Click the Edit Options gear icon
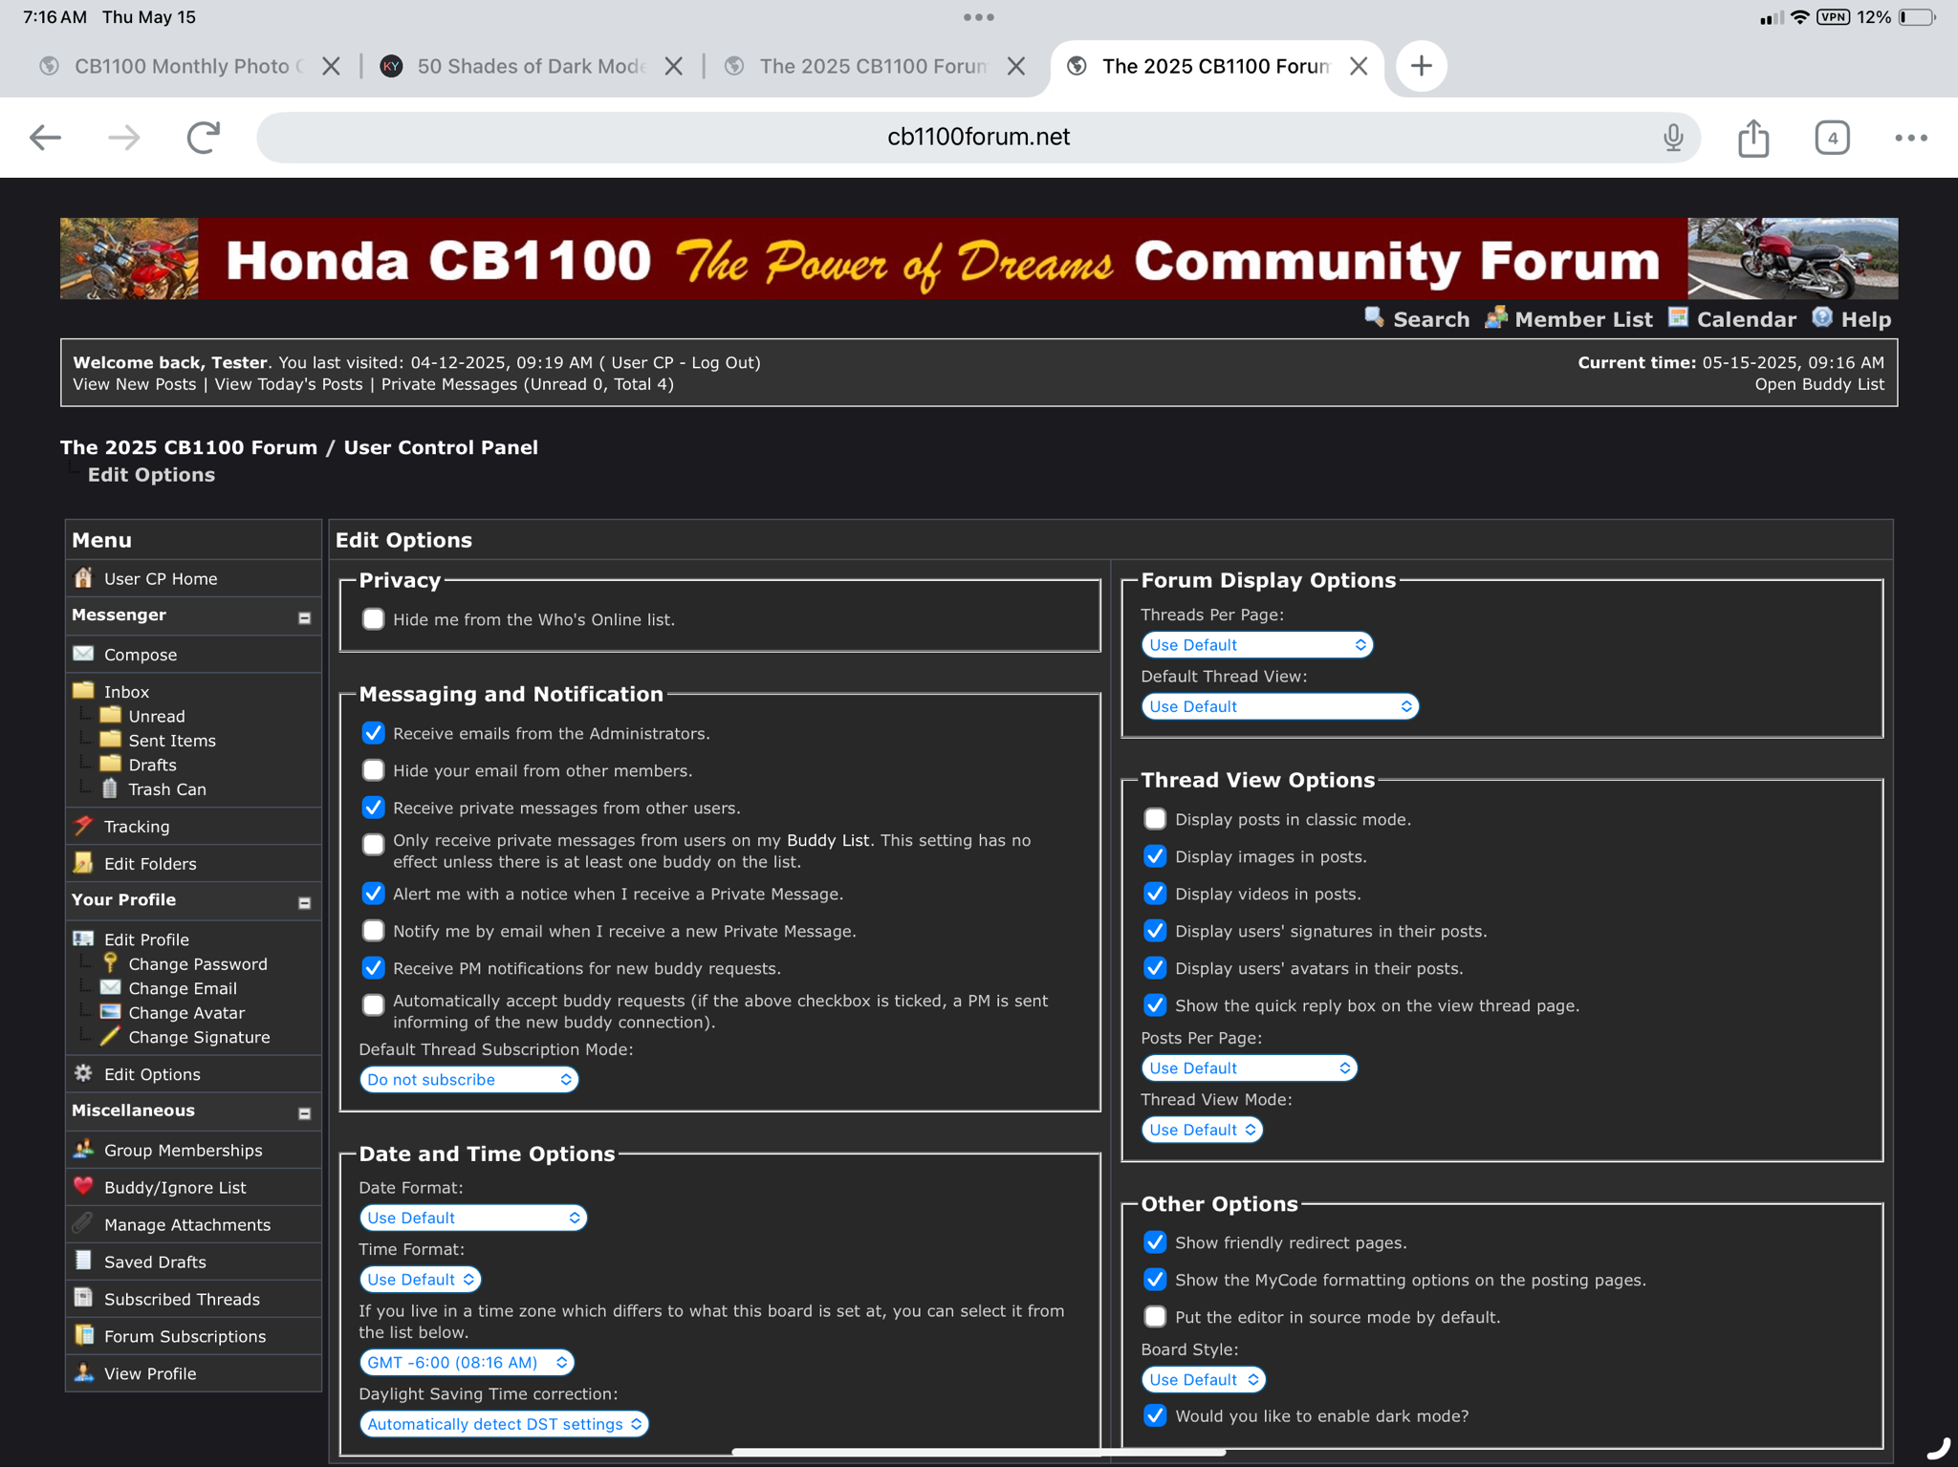The image size is (1958, 1467). click(84, 1072)
